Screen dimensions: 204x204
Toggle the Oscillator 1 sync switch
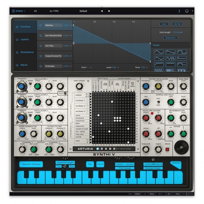click(65, 93)
